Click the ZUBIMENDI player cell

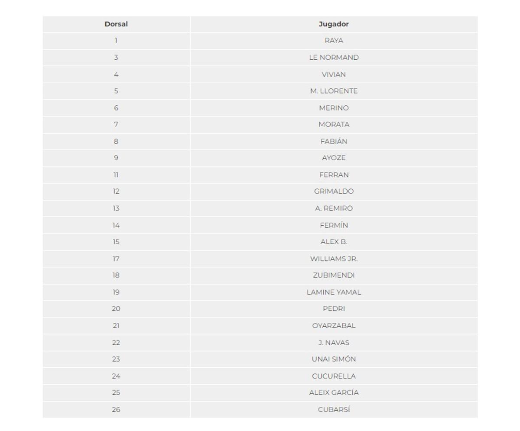pos(334,275)
